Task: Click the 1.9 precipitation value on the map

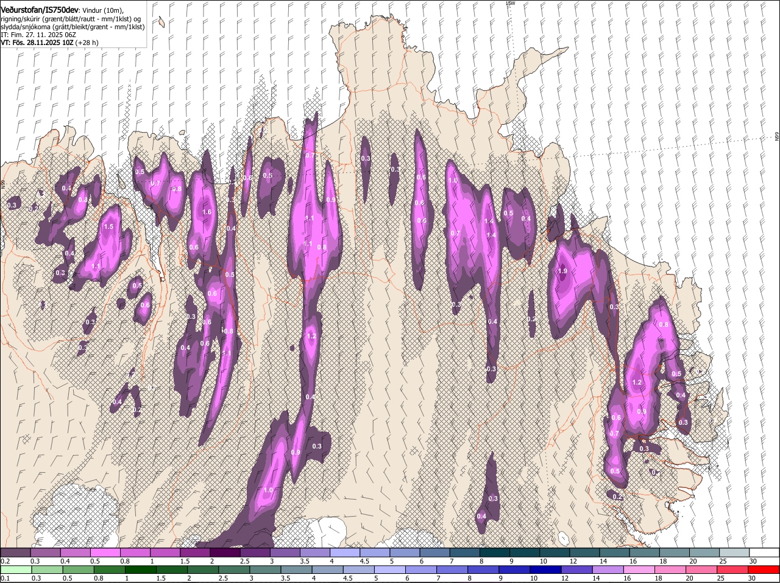Action: click(562, 271)
